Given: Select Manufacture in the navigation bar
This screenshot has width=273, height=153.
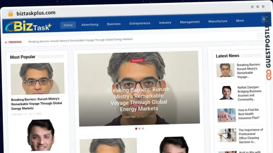Looking at the screenshot, I should point(218,21).
